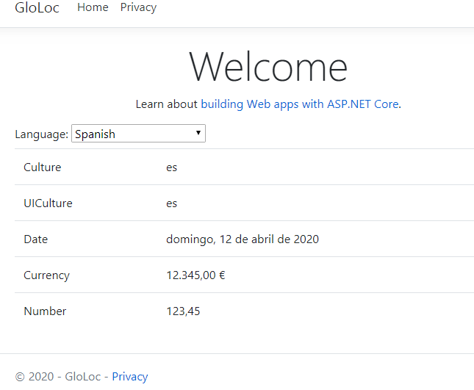The height and width of the screenshot is (390, 474).
Task: Click the 'Language:' label
Action: click(42, 134)
